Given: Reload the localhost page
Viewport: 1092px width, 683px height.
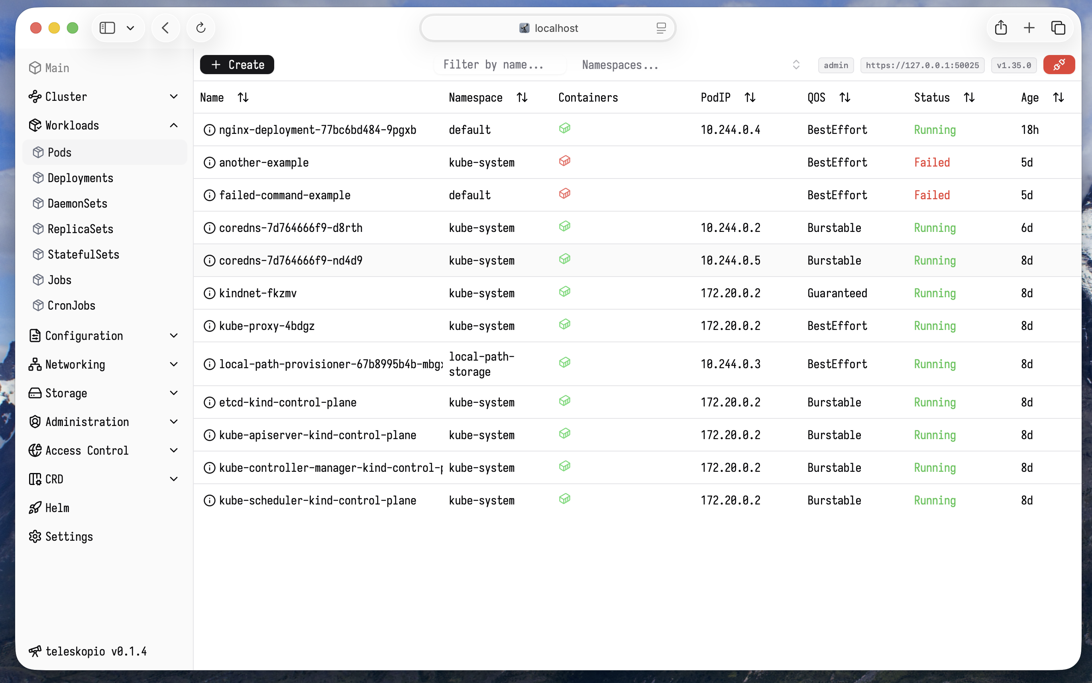Looking at the screenshot, I should click(x=200, y=28).
